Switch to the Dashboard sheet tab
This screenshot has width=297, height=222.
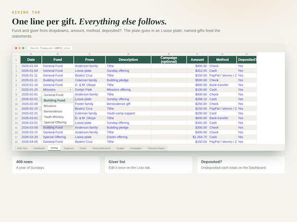(x=39, y=148)
